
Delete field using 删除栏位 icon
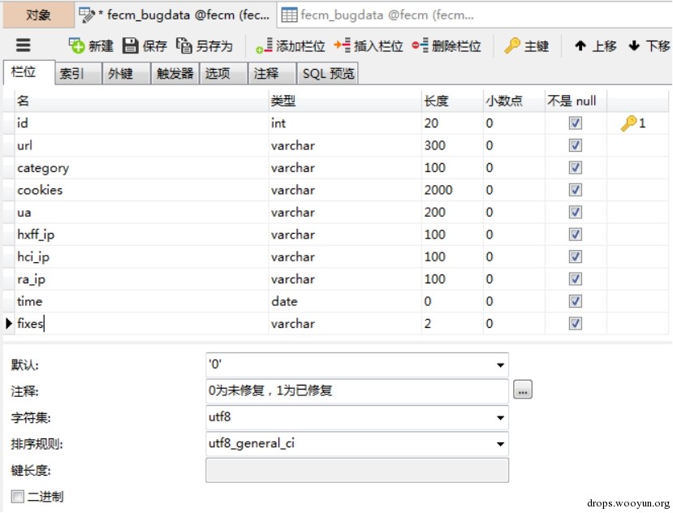420,45
